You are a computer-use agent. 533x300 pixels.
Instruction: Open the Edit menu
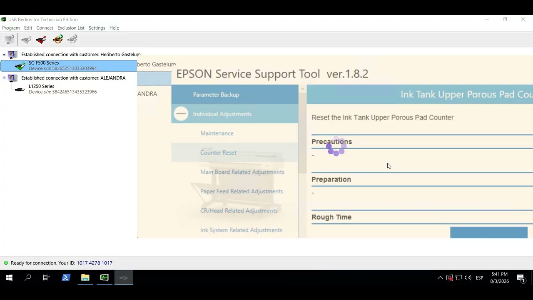click(28, 28)
